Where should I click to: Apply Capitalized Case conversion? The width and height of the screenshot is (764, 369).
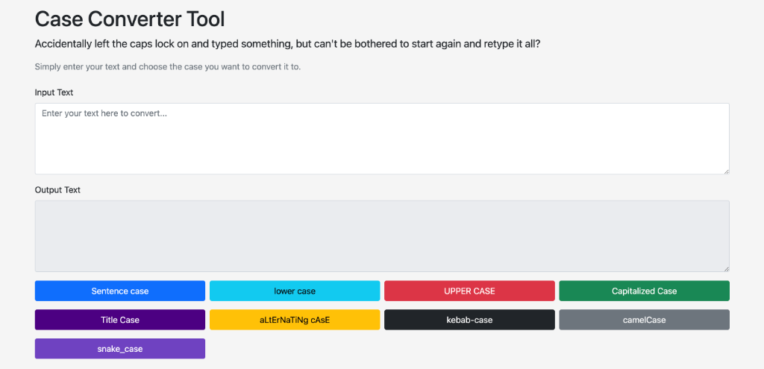pos(644,291)
